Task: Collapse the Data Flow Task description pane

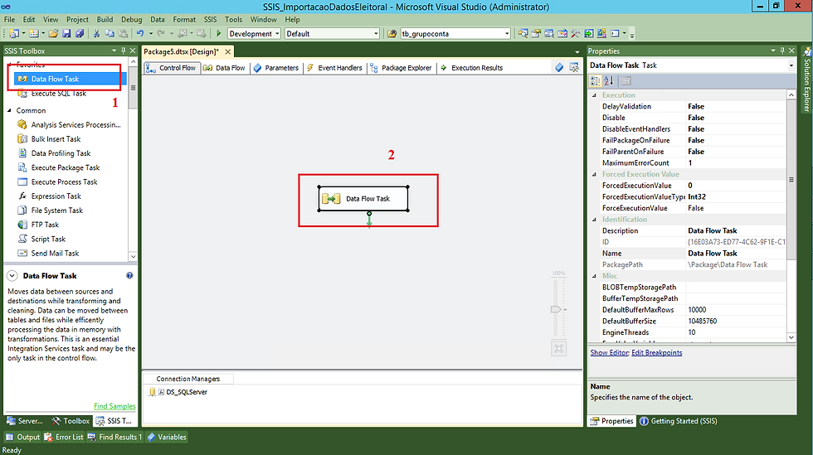Action: 12,276
